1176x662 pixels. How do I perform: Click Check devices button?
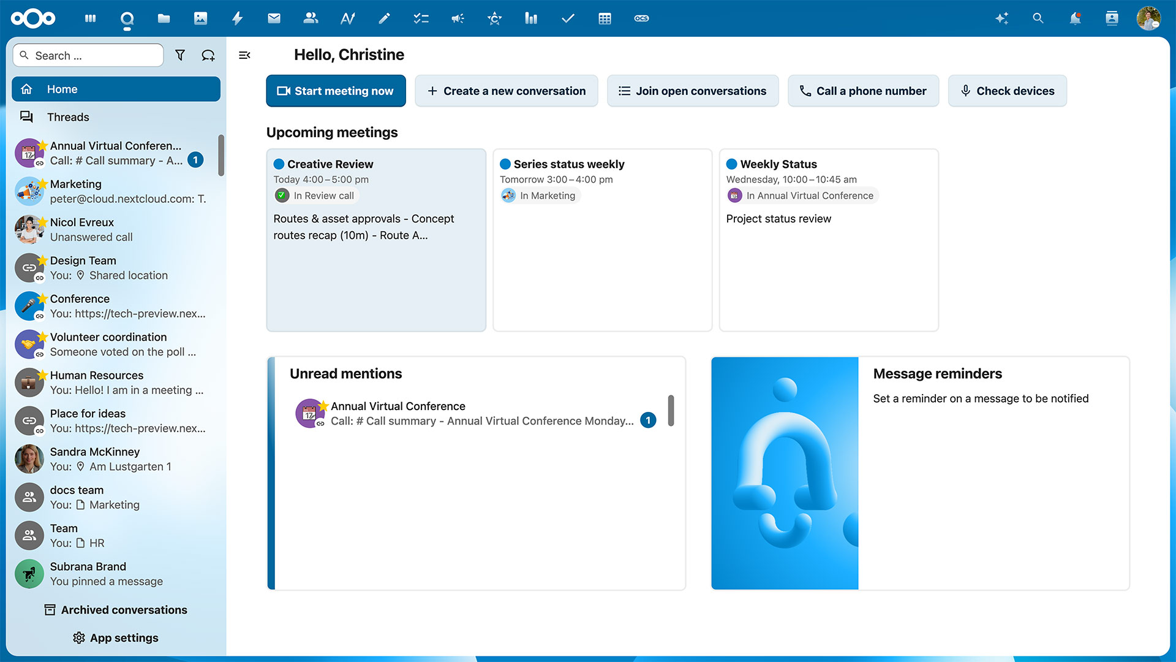pyautogui.click(x=1007, y=91)
